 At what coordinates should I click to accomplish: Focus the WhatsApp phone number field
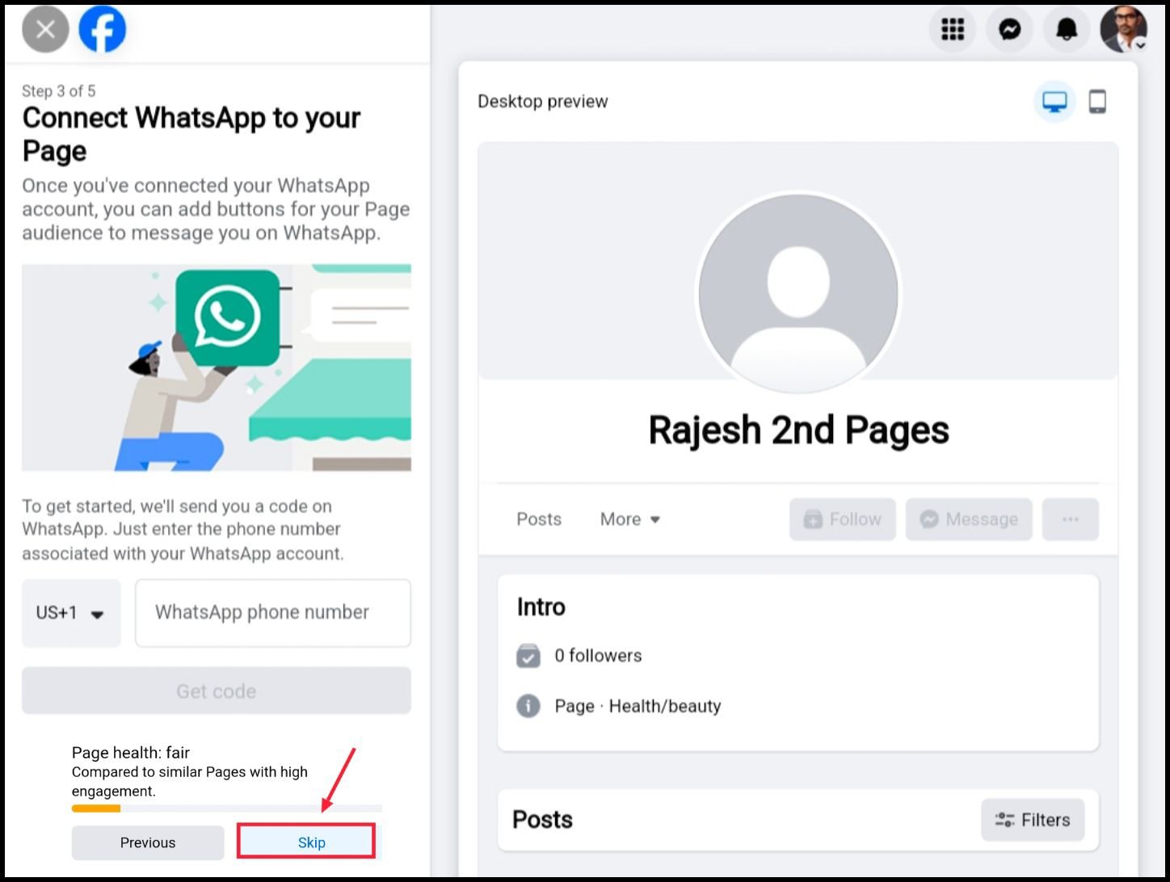pos(273,613)
